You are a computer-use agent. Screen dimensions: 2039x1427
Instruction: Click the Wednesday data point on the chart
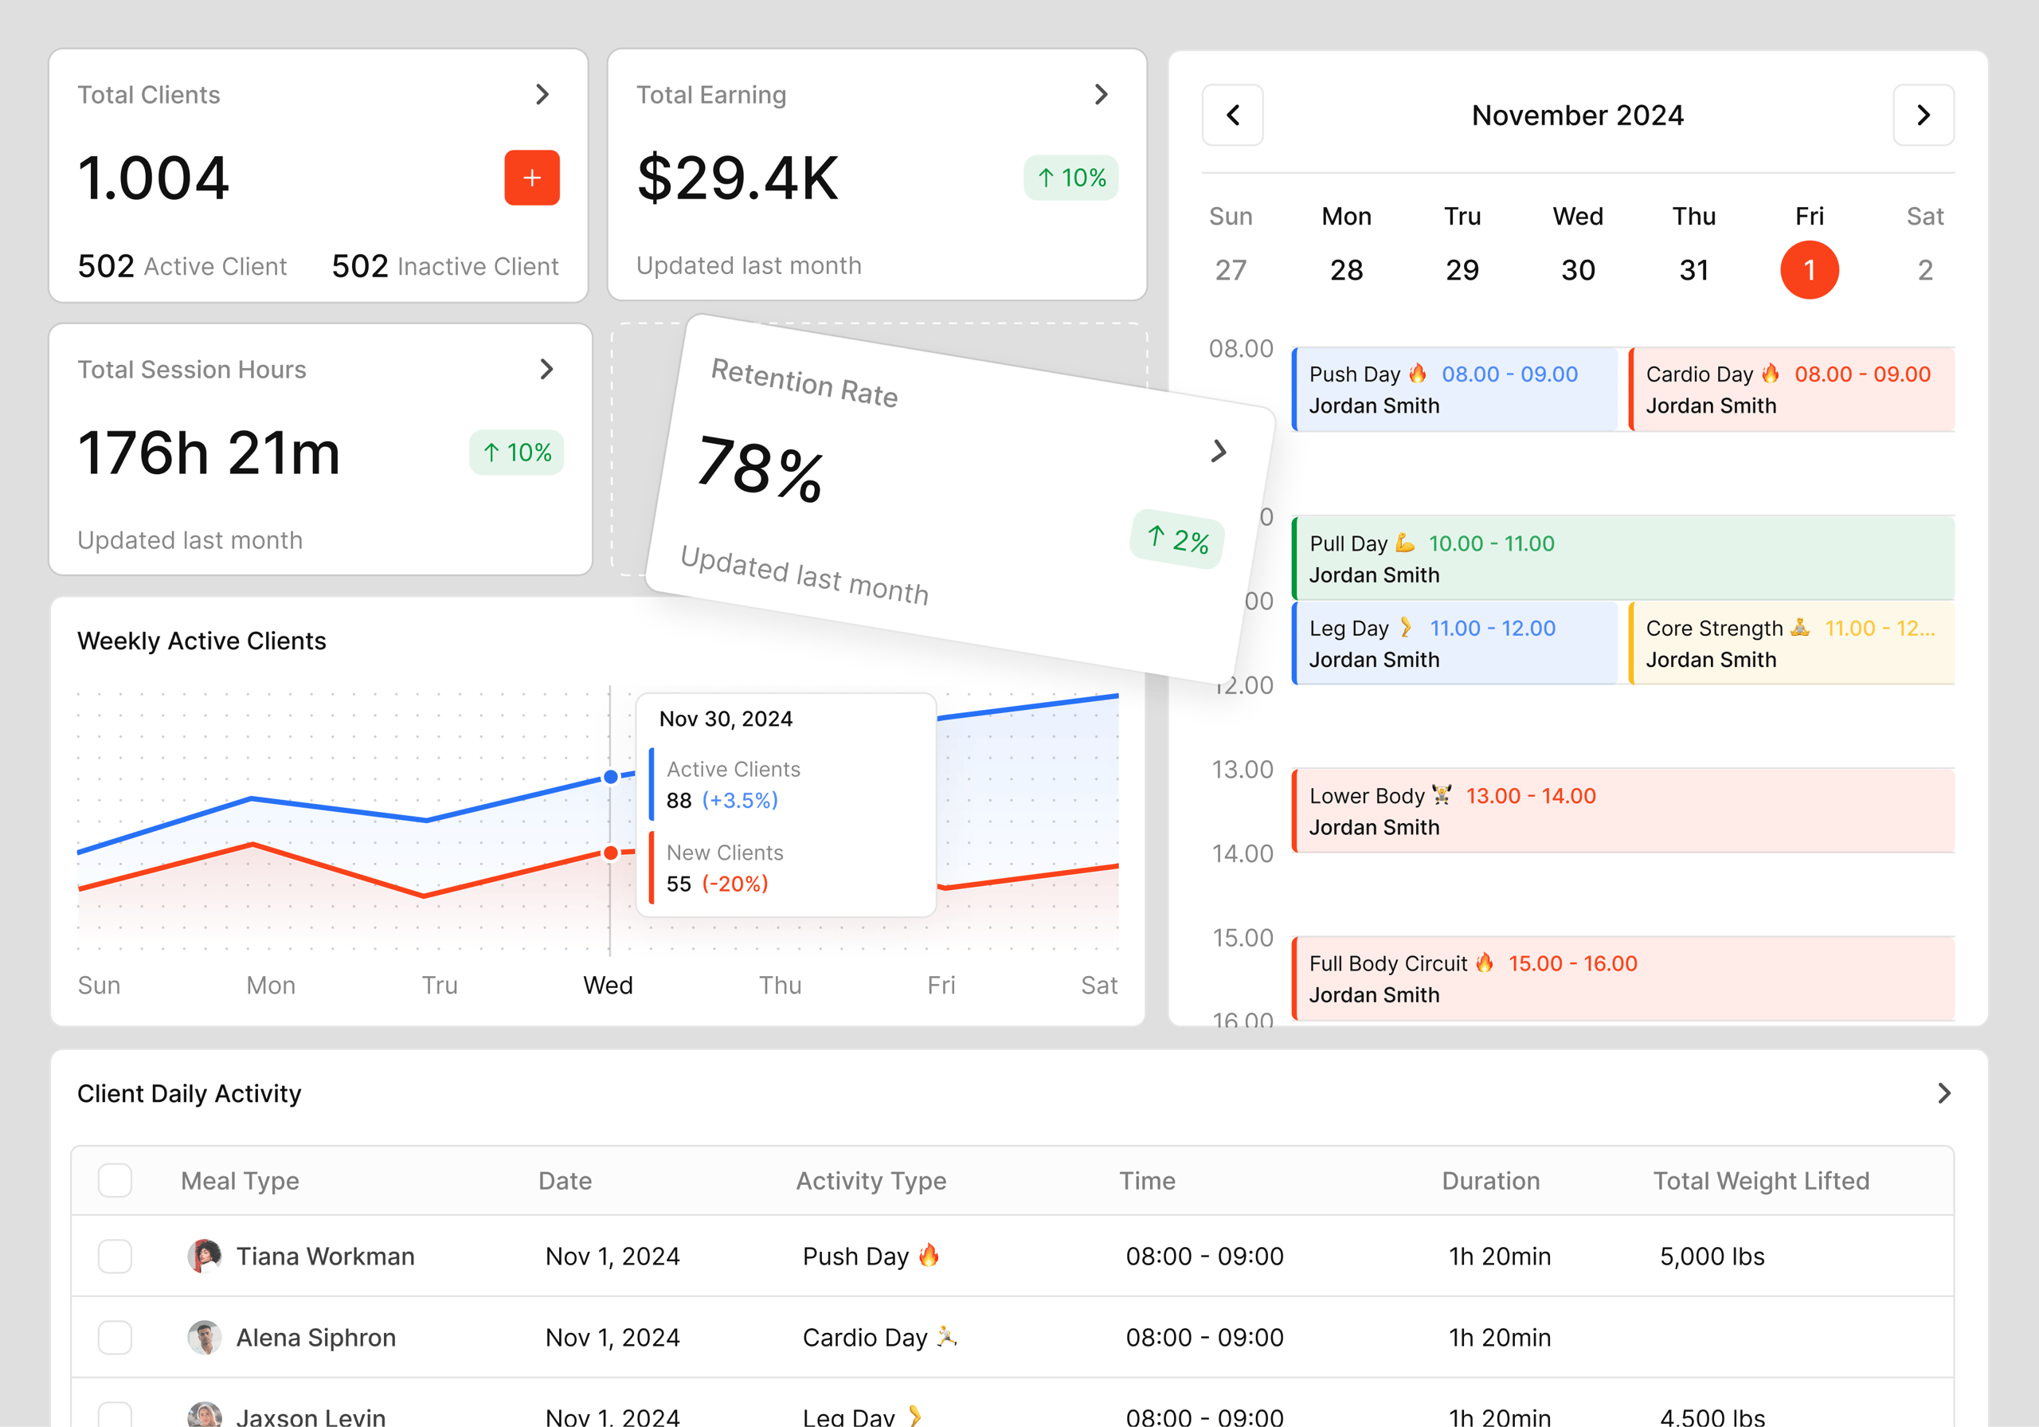click(610, 777)
